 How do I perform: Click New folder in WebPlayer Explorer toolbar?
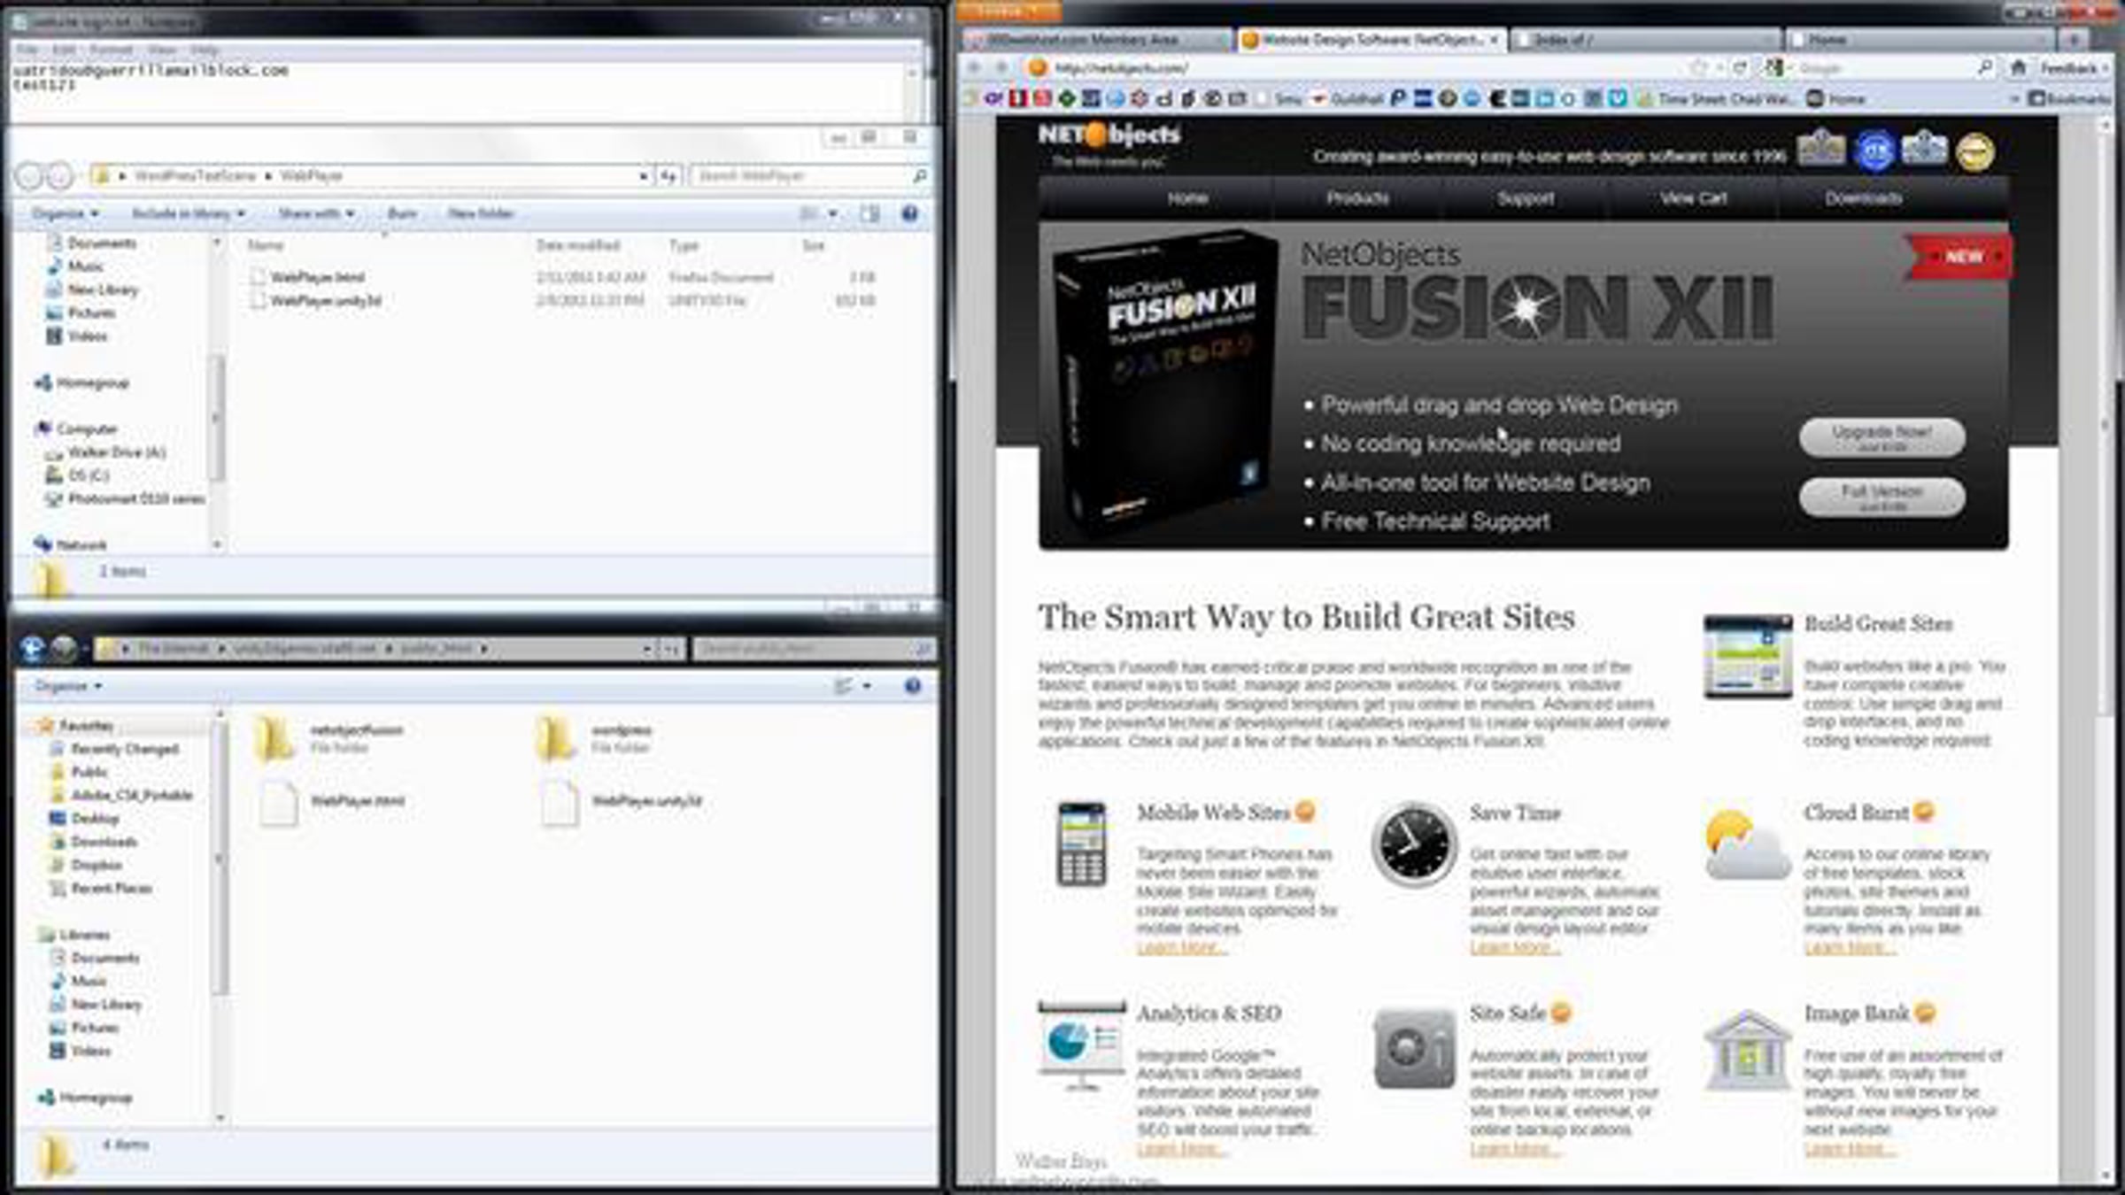pos(481,213)
